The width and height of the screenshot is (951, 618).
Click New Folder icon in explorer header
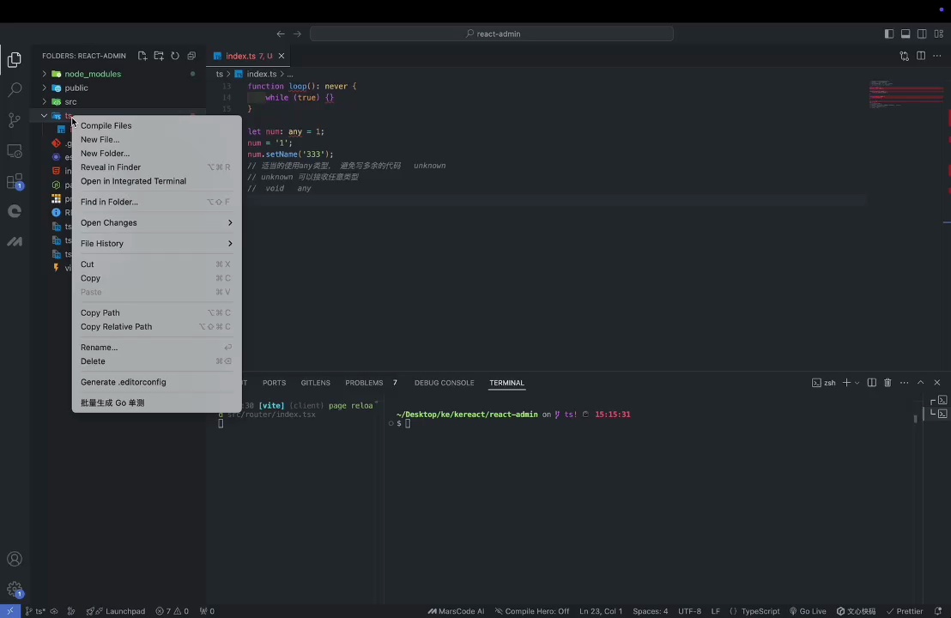coord(159,56)
